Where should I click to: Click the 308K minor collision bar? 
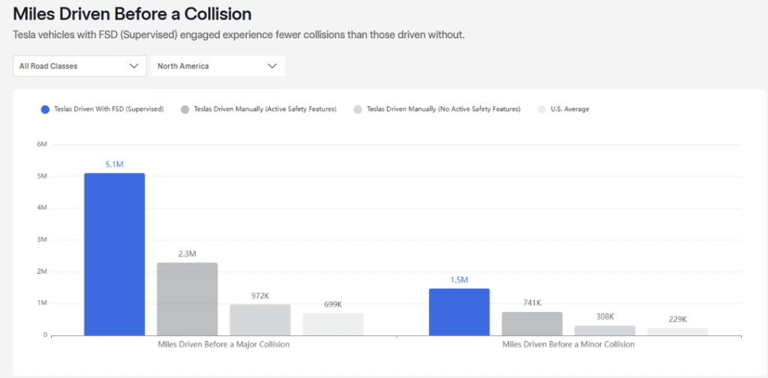604,330
